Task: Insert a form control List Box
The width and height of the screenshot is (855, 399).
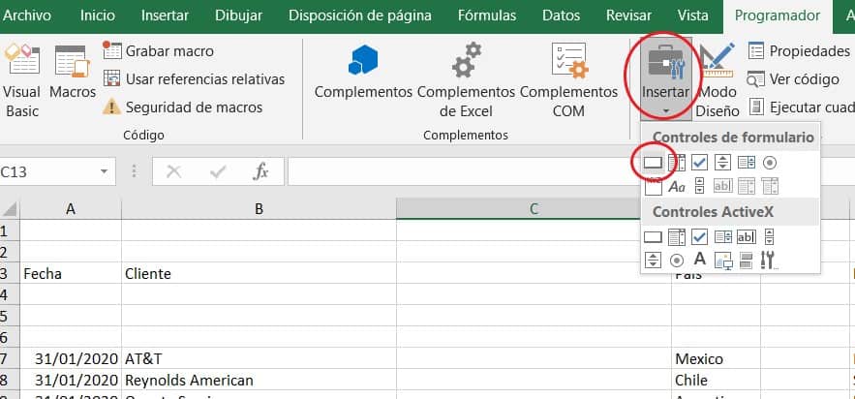Action: (747, 162)
